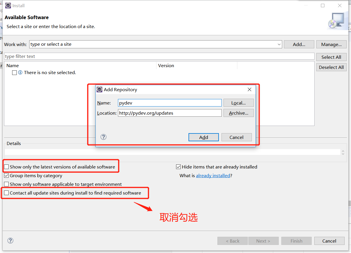Click Cancel in the Add Repository dialog

[237, 137]
